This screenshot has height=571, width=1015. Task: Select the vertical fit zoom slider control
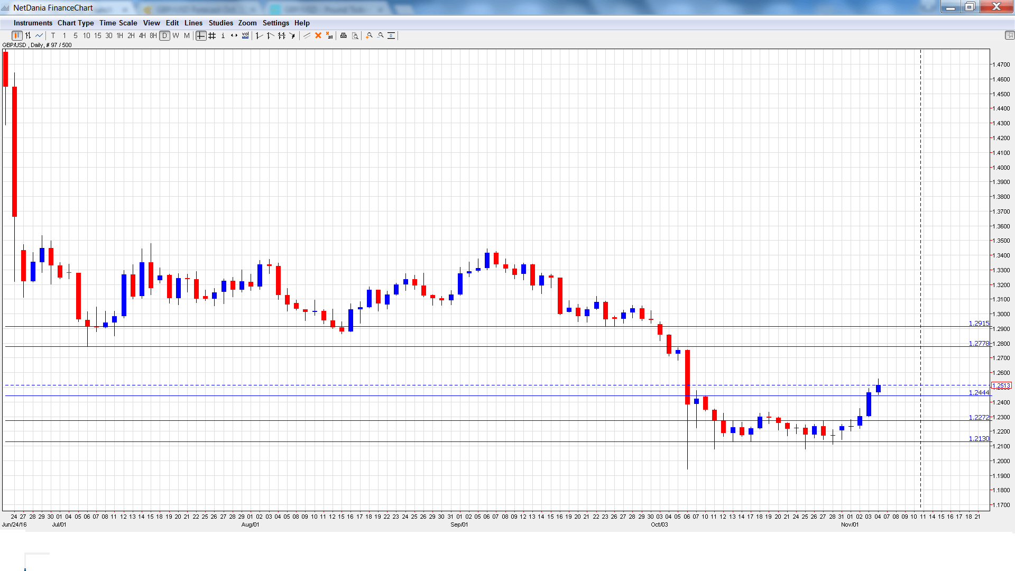[391, 35]
